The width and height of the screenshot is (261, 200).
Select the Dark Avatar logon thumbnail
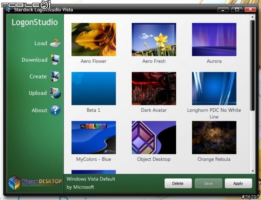pyautogui.click(x=154, y=88)
